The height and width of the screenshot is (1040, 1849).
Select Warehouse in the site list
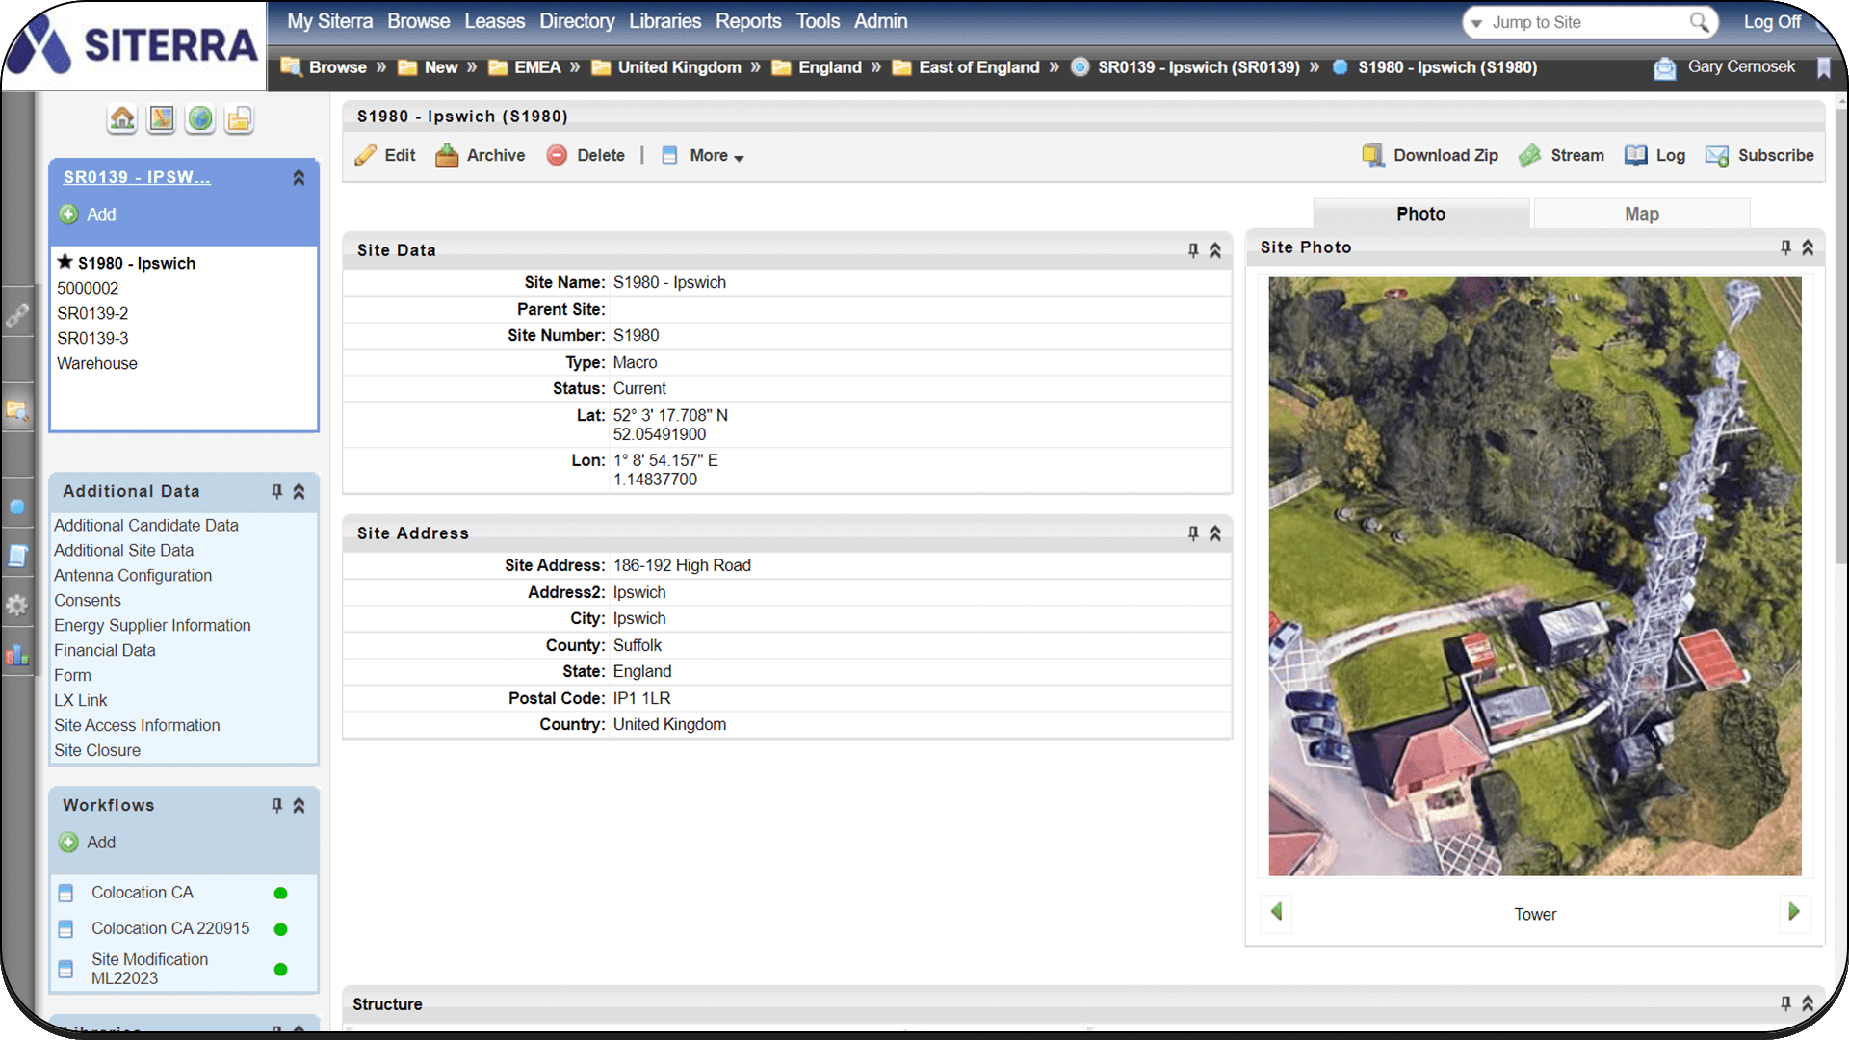[x=97, y=363]
